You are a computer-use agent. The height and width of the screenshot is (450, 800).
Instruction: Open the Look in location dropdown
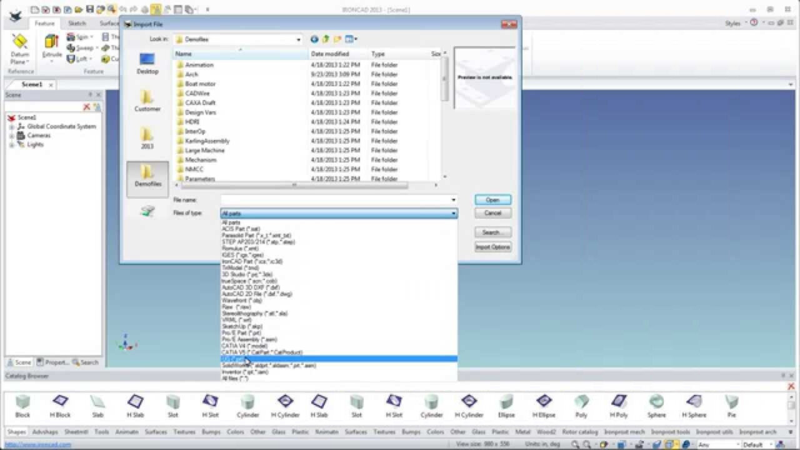299,39
